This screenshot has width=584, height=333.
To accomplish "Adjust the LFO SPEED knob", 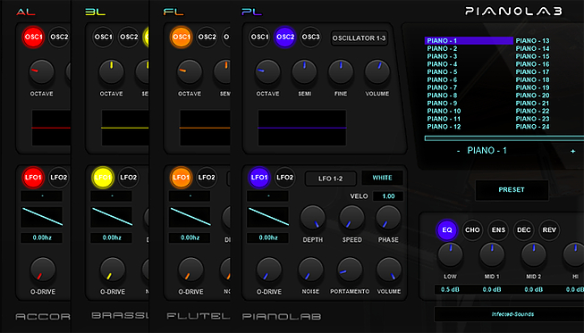I will pyautogui.click(x=351, y=218).
